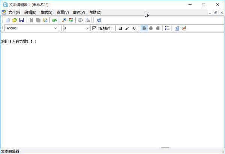
Task: Close the text editor application
Action: click(x=217, y=4)
